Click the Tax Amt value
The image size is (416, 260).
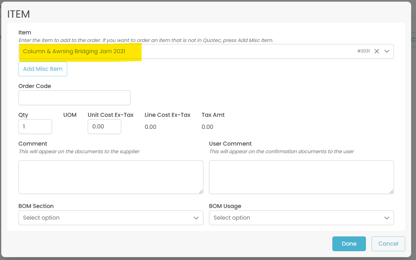click(x=207, y=127)
